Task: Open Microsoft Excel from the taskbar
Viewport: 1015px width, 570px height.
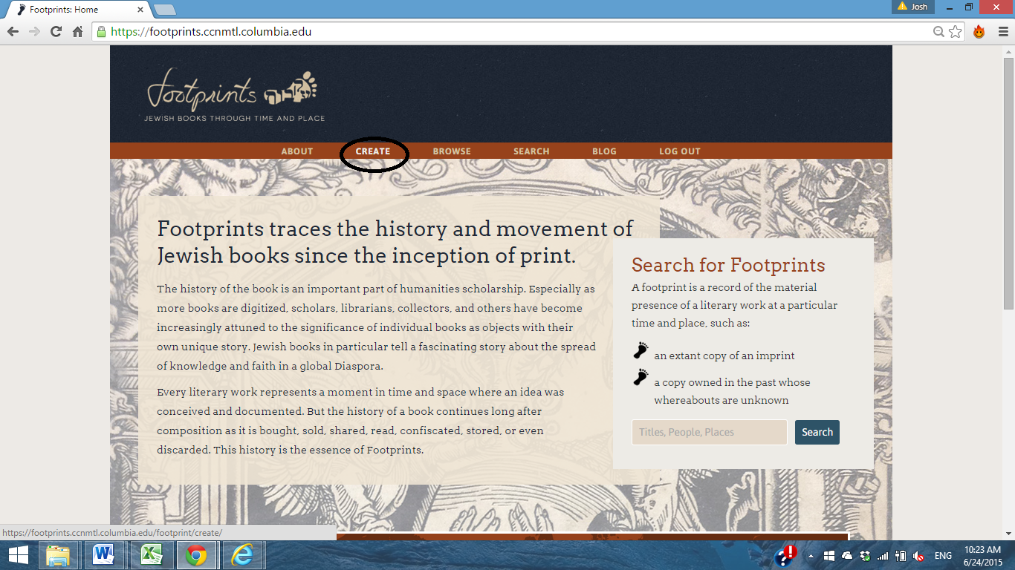Action: point(151,555)
